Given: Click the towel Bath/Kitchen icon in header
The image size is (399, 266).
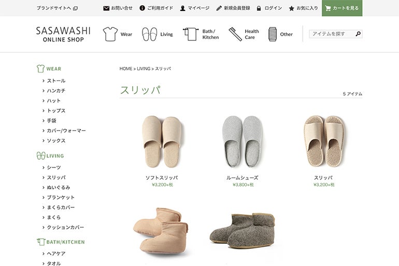Looking at the screenshot, I should tap(191, 34).
